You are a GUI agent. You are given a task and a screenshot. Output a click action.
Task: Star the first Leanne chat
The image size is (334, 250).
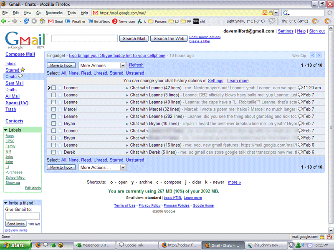coord(60,88)
